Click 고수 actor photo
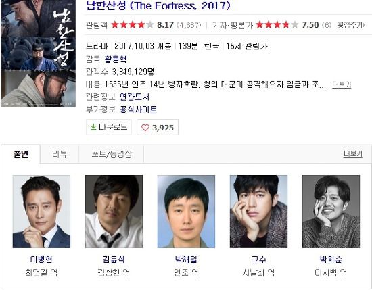 pyautogui.click(x=258, y=212)
